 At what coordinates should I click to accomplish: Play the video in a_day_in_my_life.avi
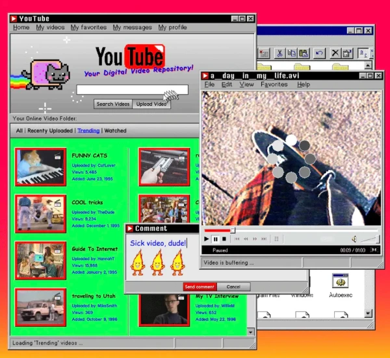206,239
